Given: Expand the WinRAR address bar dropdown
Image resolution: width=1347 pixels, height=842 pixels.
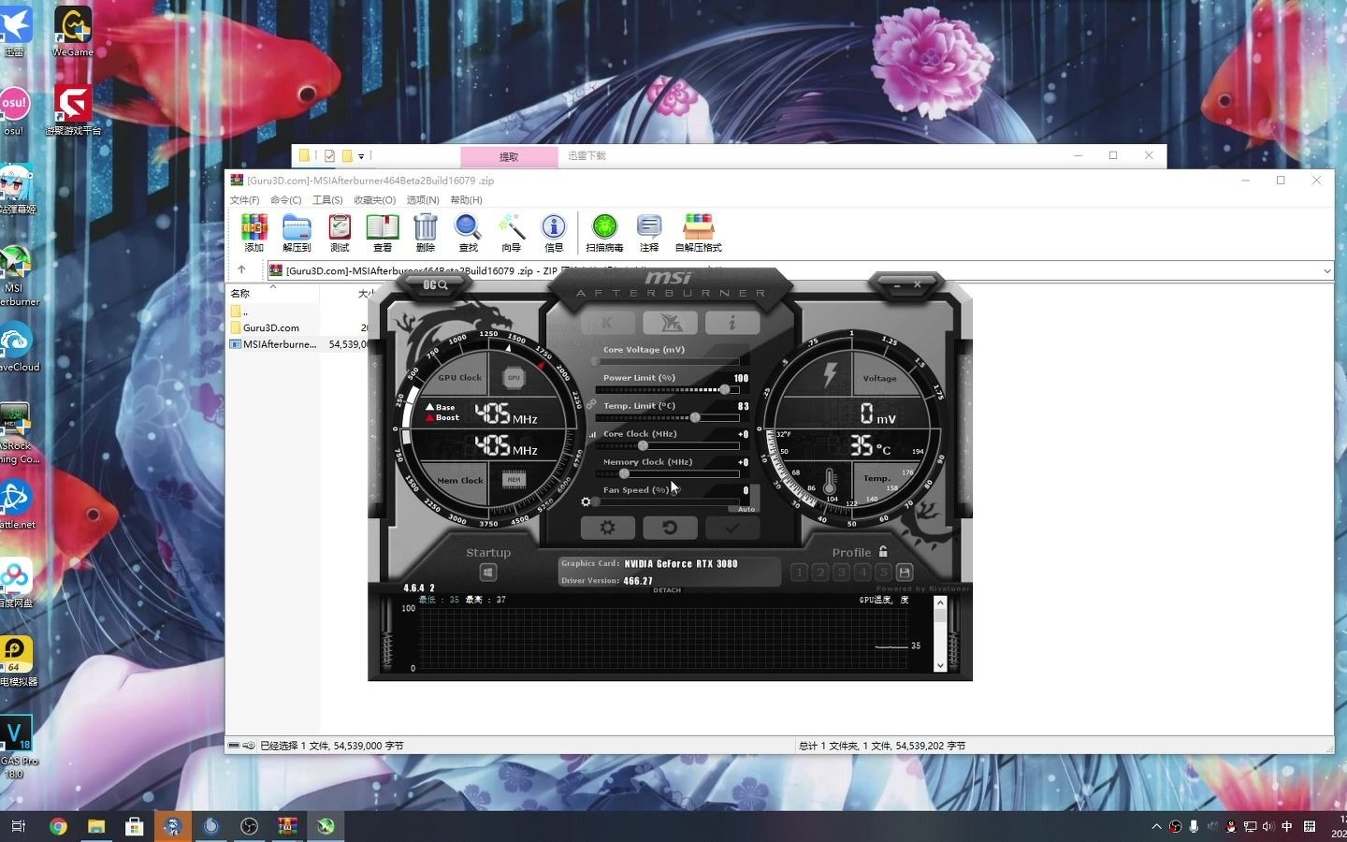Looking at the screenshot, I should [1326, 271].
